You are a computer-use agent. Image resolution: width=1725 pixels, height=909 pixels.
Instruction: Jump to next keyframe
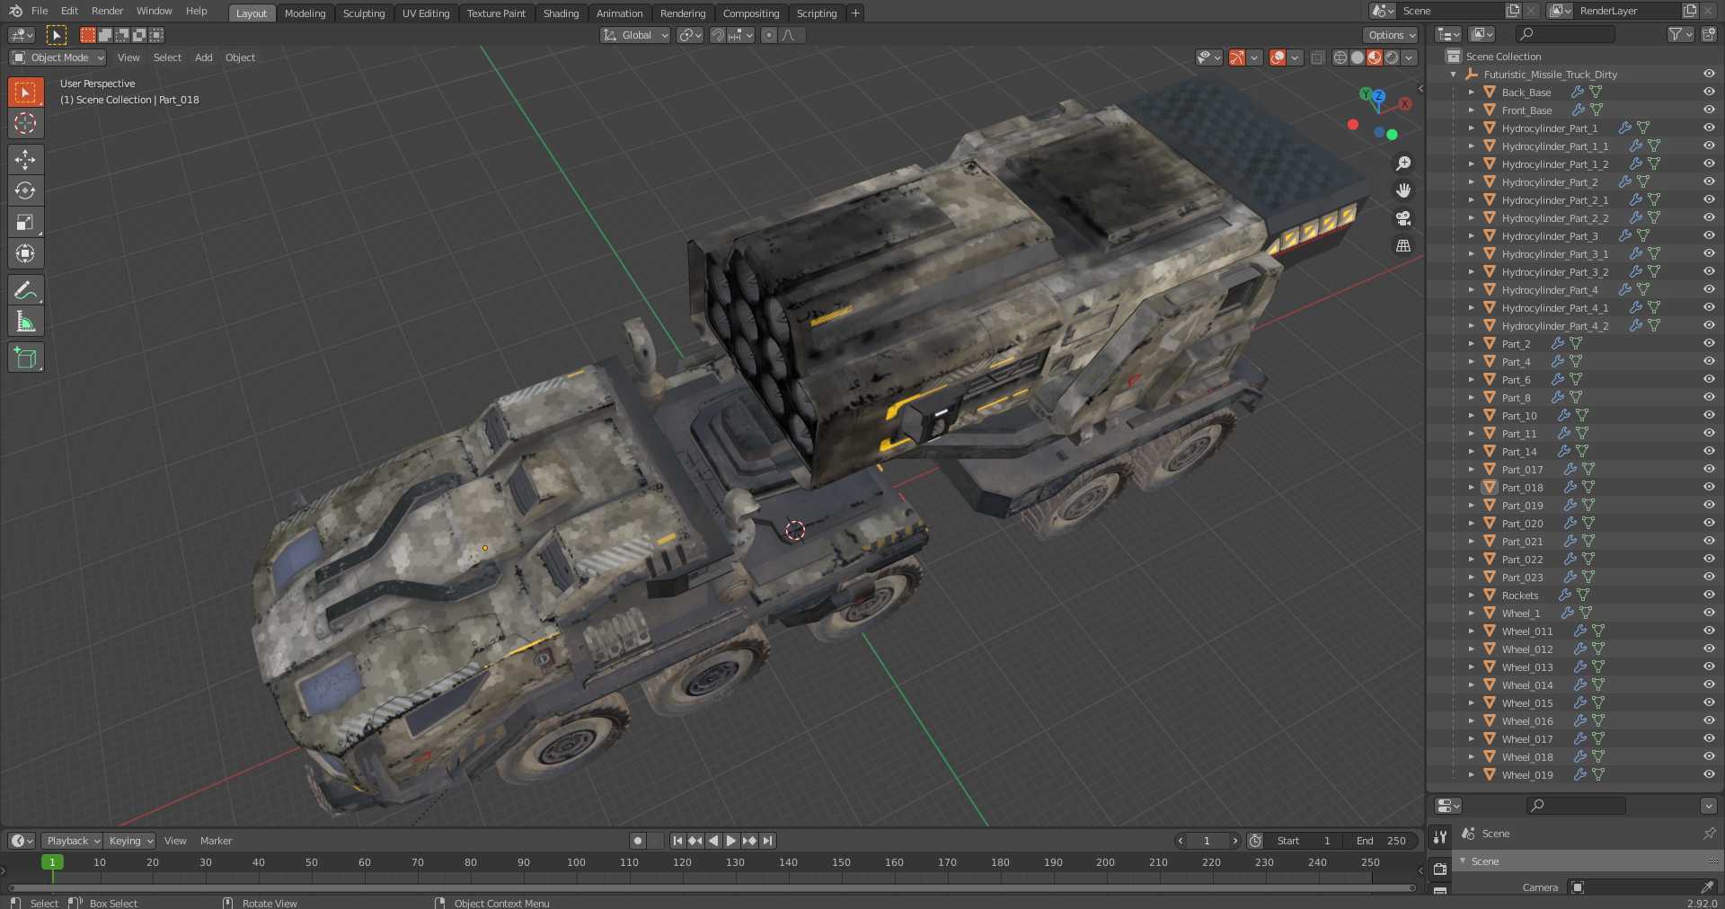749,841
